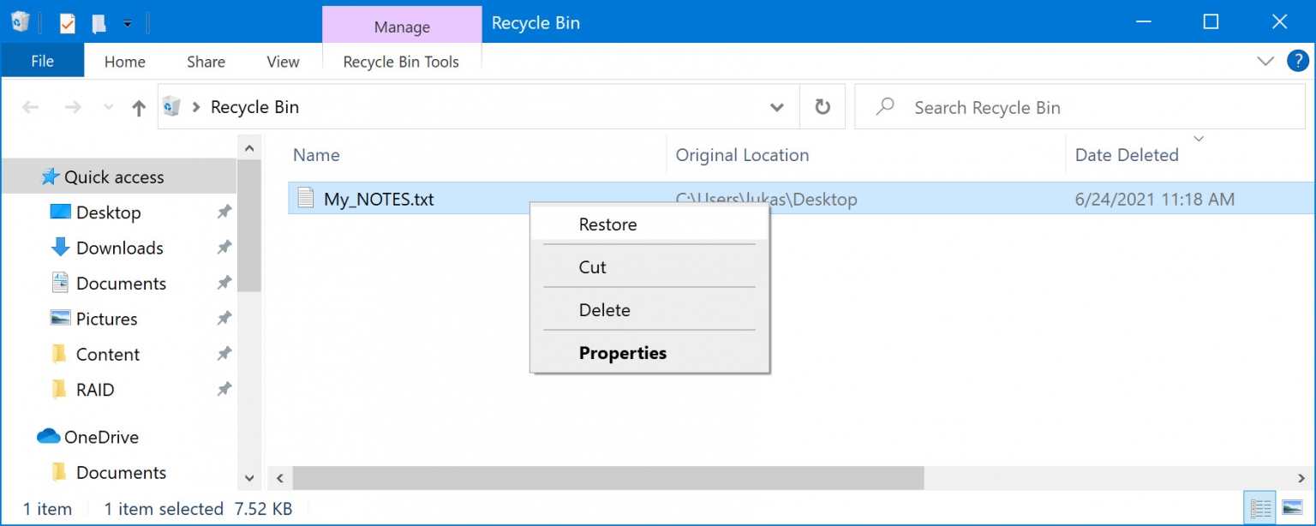Image resolution: width=1316 pixels, height=526 pixels.
Task: Unpin RAID from Quick access
Action: (x=224, y=389)
